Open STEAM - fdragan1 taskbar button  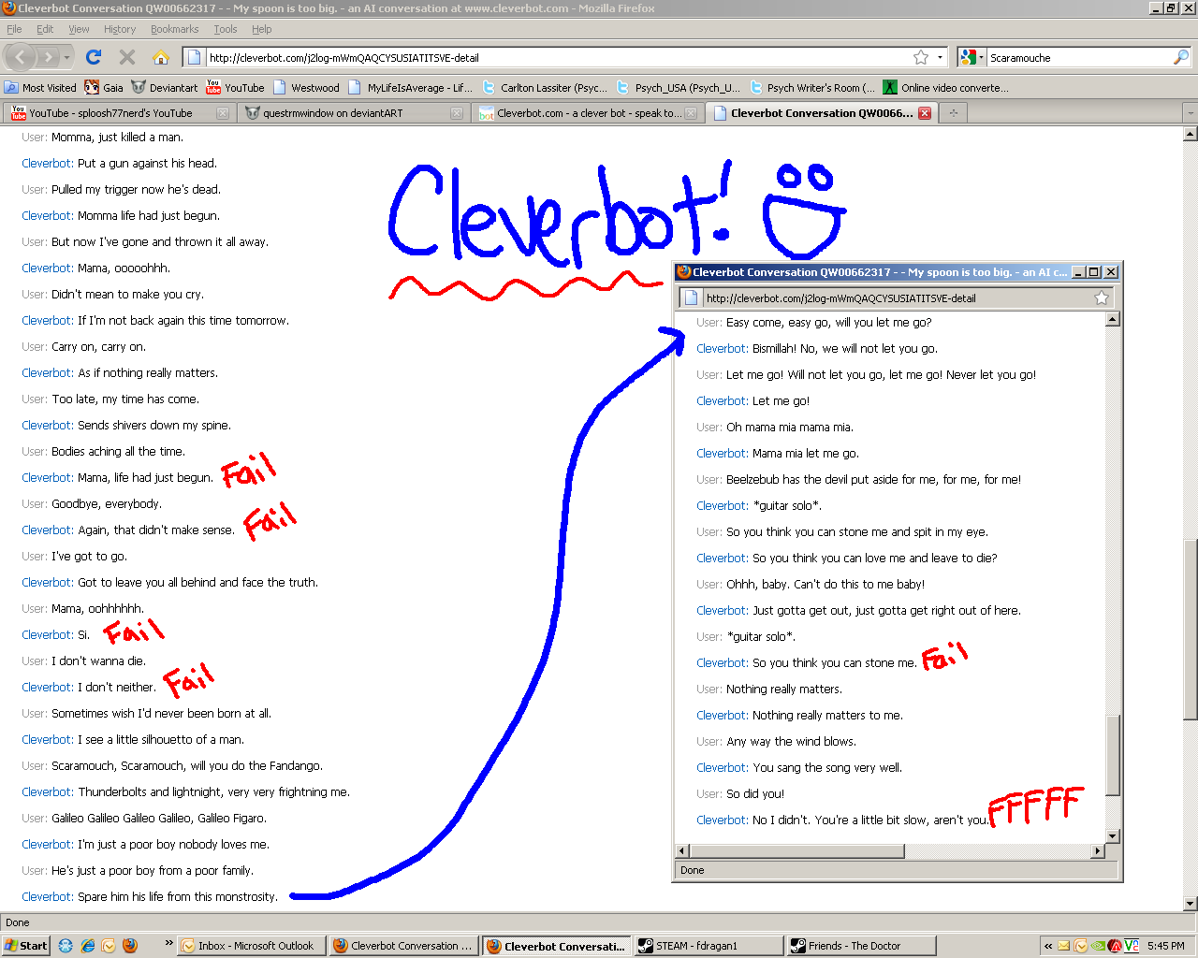pyautogui.click(x=708, y=946)
